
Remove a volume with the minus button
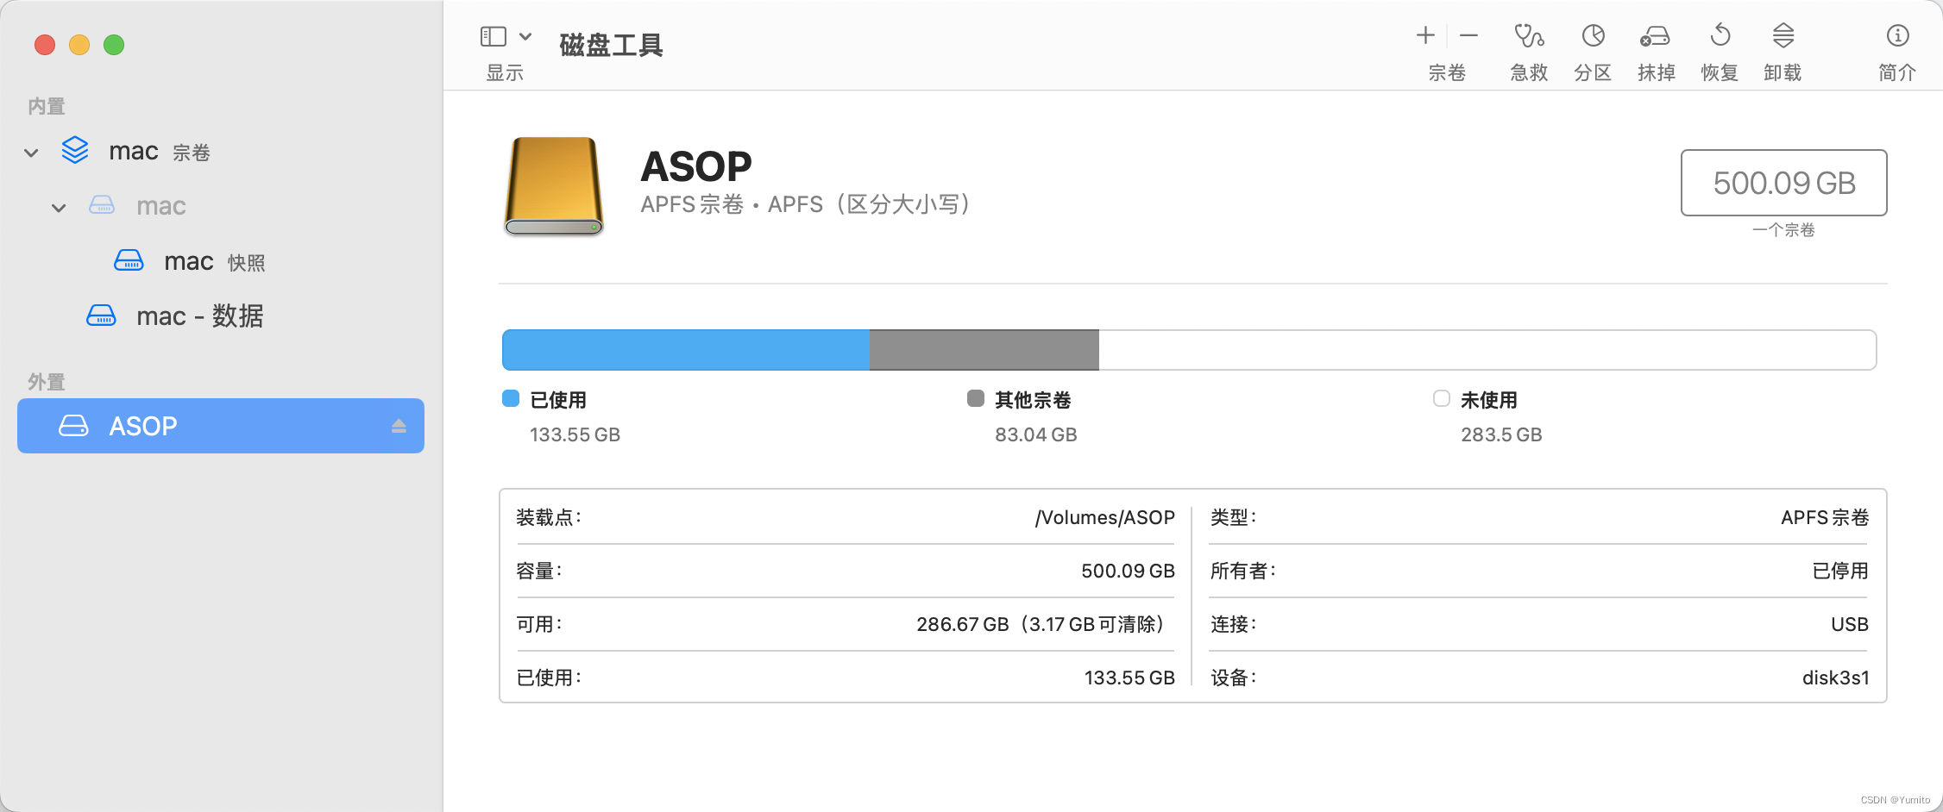click(1468, 35)
